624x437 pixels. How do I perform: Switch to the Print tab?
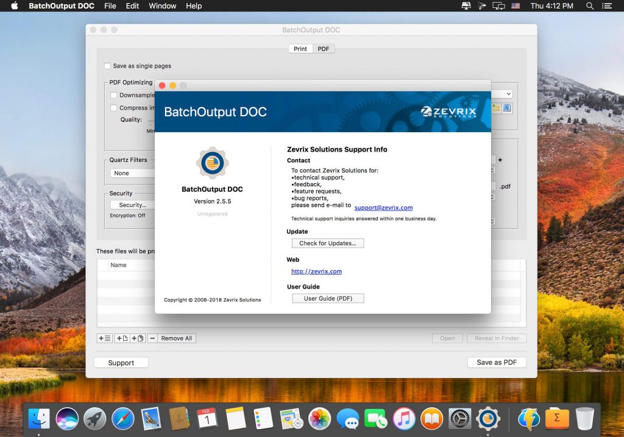(x=300, y=49)
